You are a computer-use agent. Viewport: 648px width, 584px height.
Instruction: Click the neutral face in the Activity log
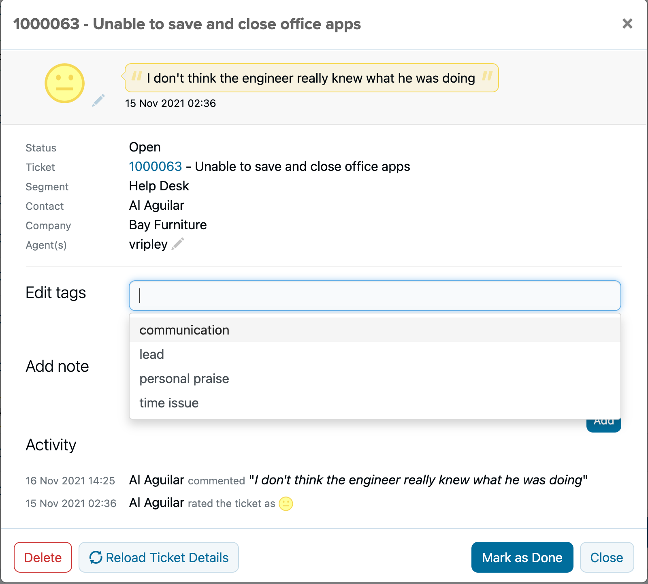pos(286,504)
